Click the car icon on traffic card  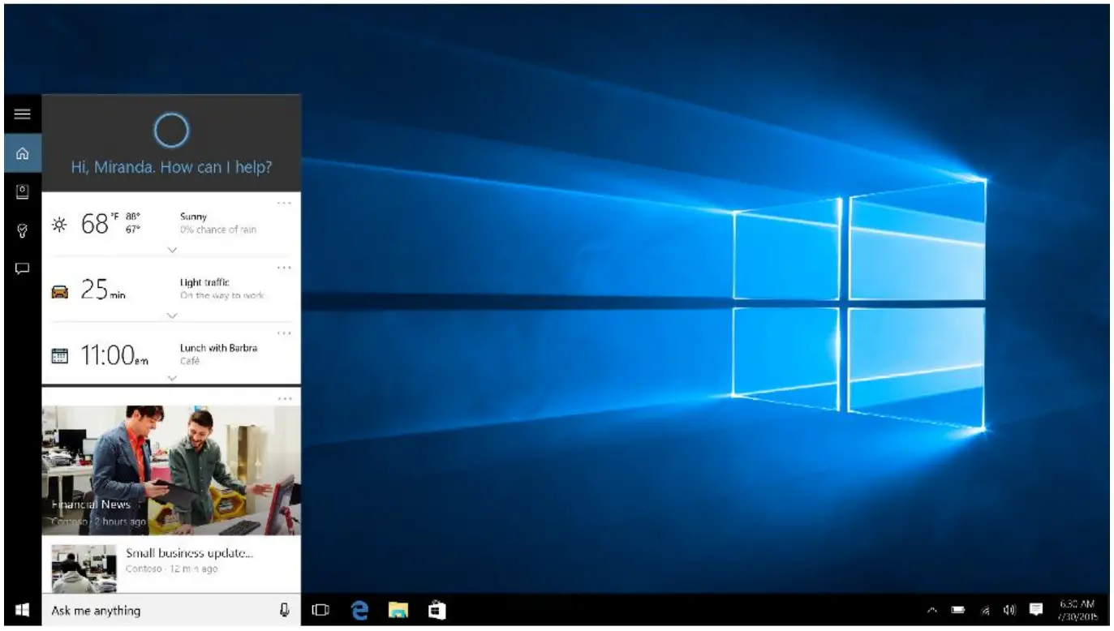60,291
